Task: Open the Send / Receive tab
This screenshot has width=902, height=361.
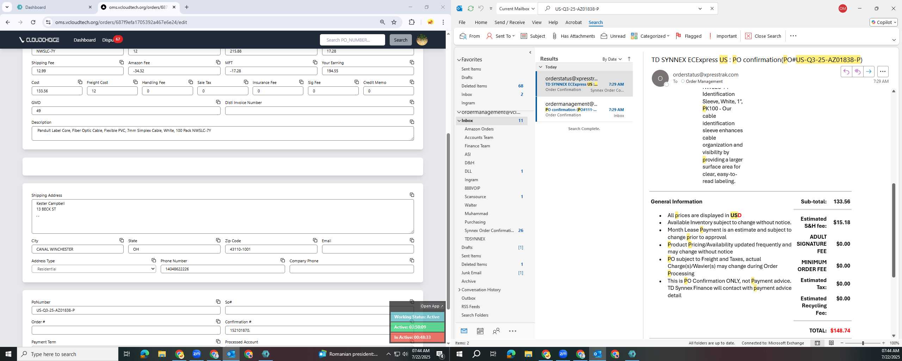Action: tap(509, 22)
